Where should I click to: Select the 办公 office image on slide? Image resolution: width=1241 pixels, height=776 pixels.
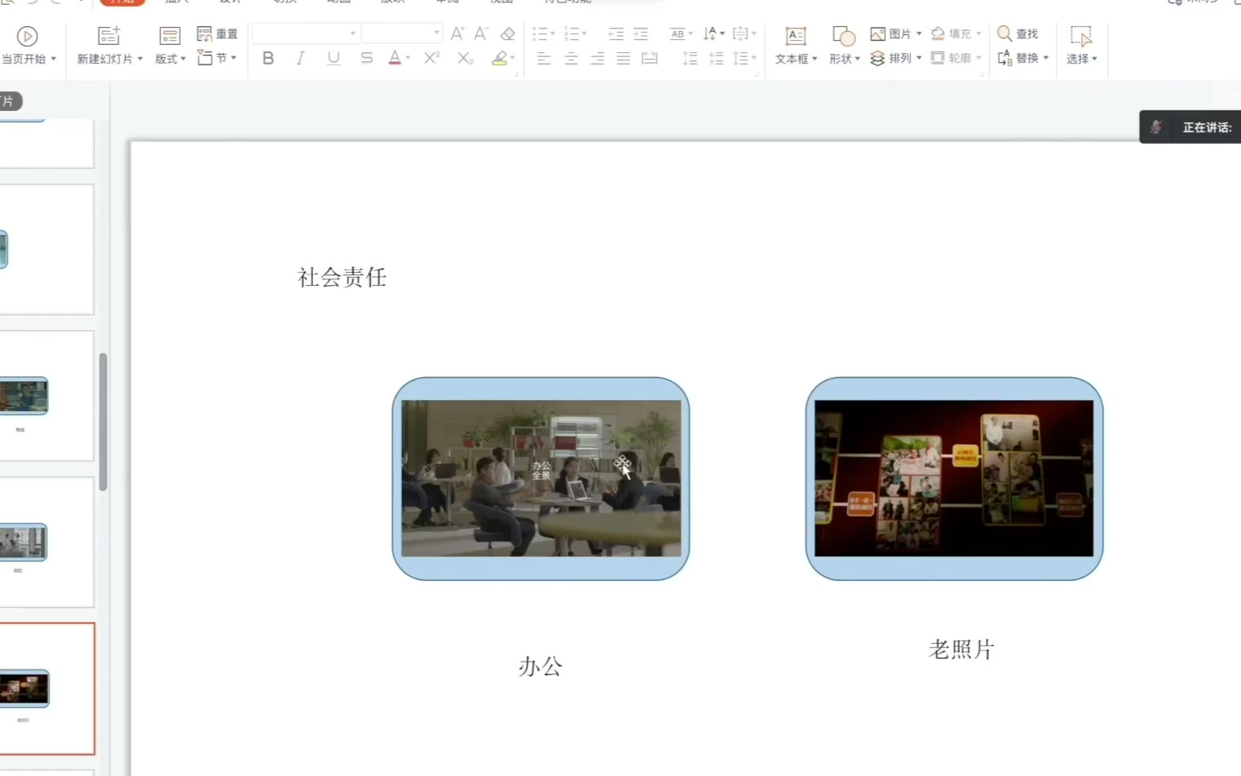point(541,479)
